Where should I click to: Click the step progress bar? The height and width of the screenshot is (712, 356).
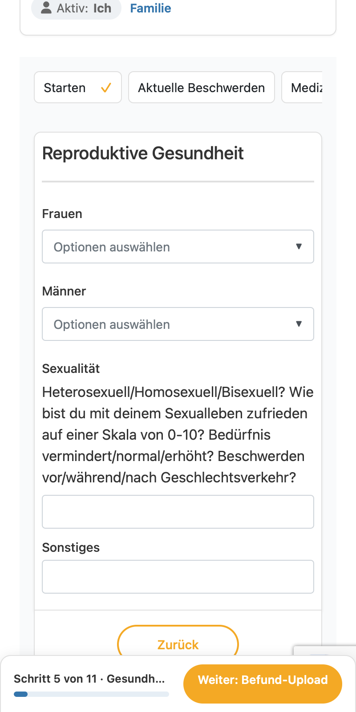click(91, 694)
